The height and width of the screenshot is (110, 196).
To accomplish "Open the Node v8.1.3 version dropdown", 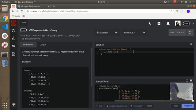I will (x=134, y=33).
